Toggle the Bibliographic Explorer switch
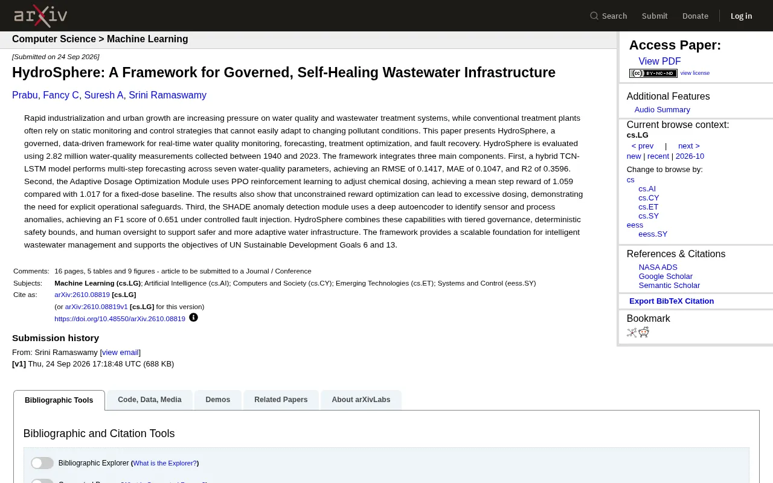This screenshot has height=483, width=773. coord(42,463)
